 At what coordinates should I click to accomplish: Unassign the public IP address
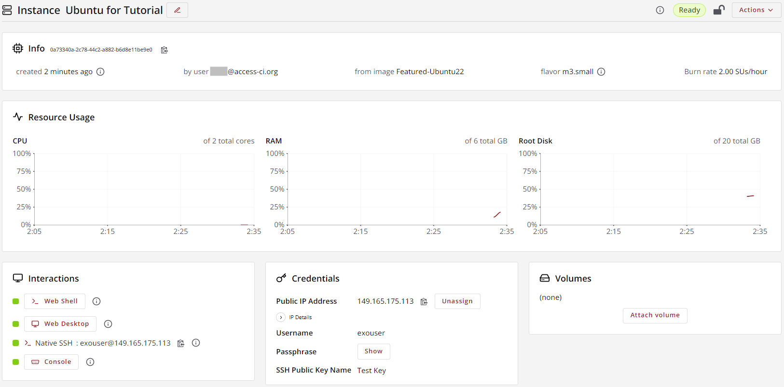(x=457, y=301)
